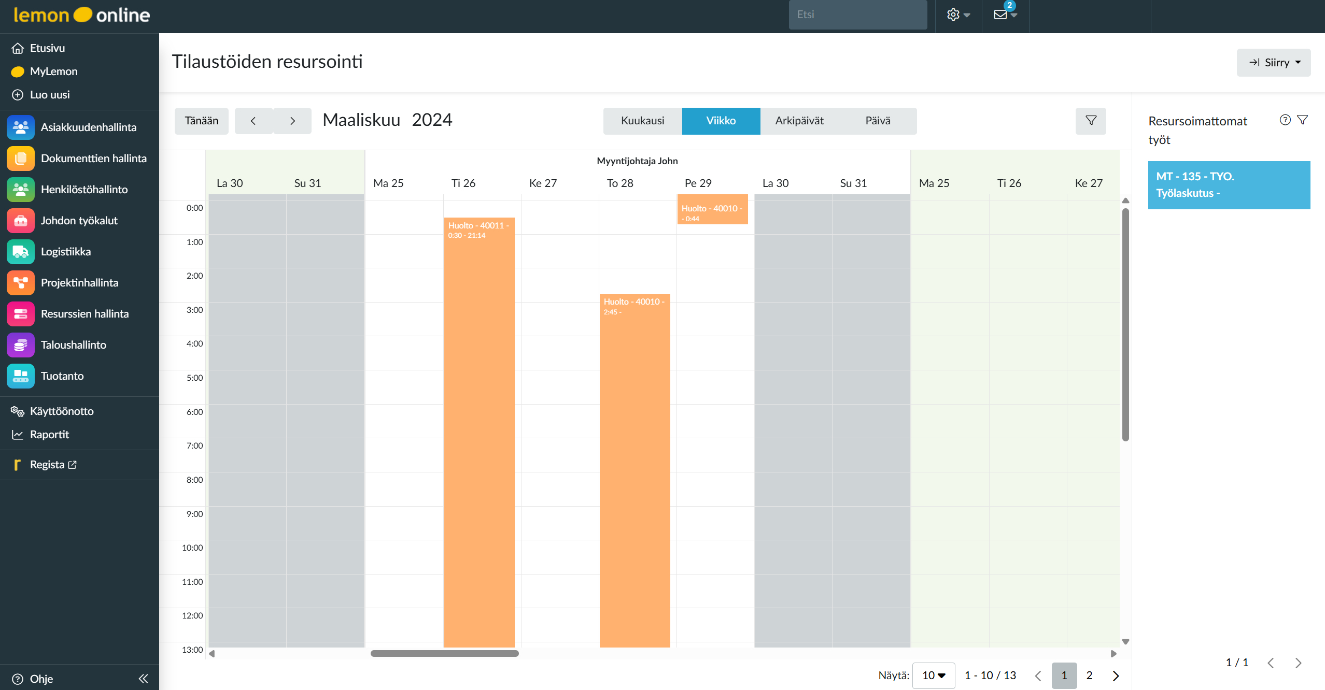Collapse the sidebar with double chevron
This screenshot has height=690, width=1325.
144,679
